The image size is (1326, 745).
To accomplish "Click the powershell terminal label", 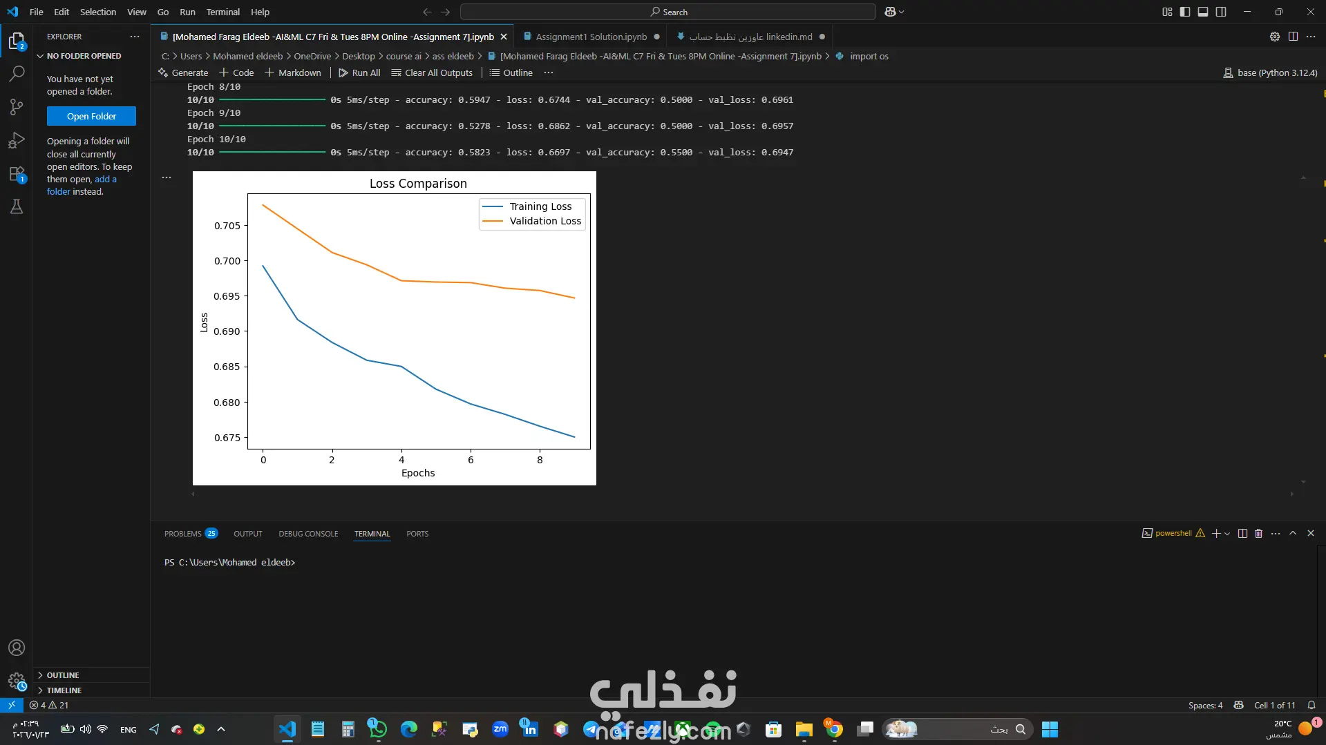I will 1173,533.
